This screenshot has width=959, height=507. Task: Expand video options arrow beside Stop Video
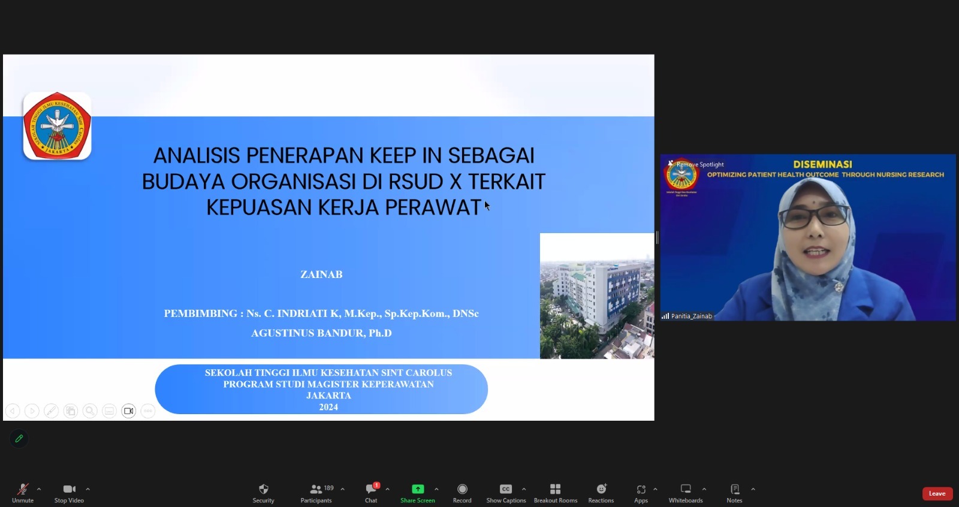tap(88, 489)
